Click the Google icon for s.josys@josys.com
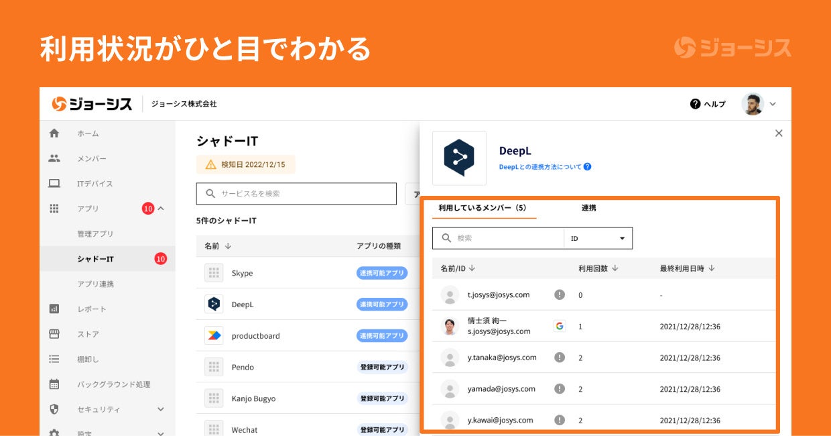The image size is (831, 436). click(560, 326)
